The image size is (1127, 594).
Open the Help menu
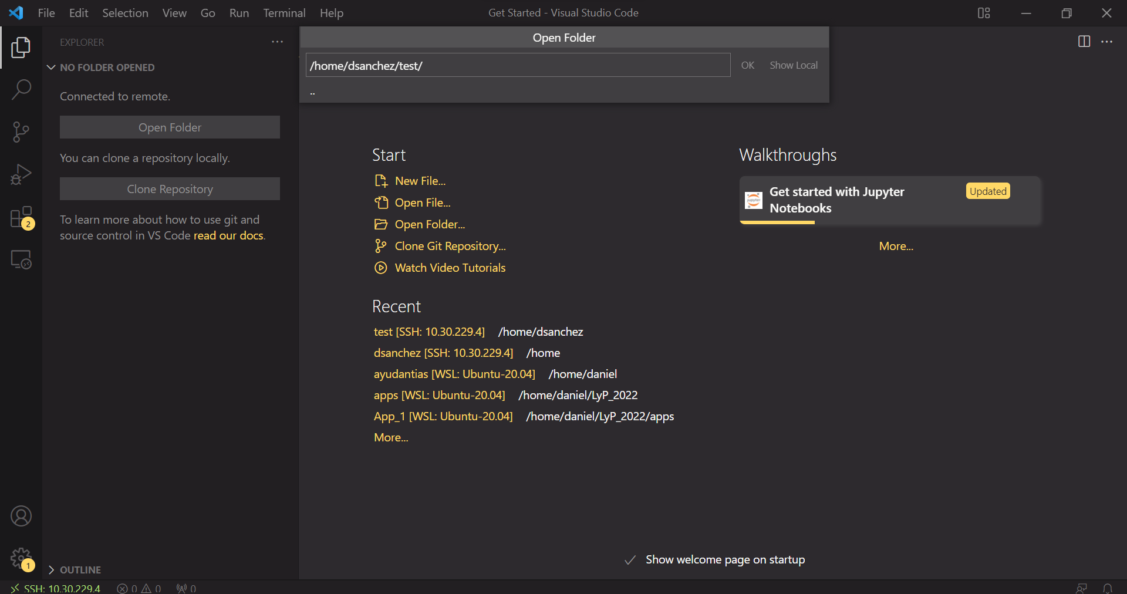tap(332, 13)
